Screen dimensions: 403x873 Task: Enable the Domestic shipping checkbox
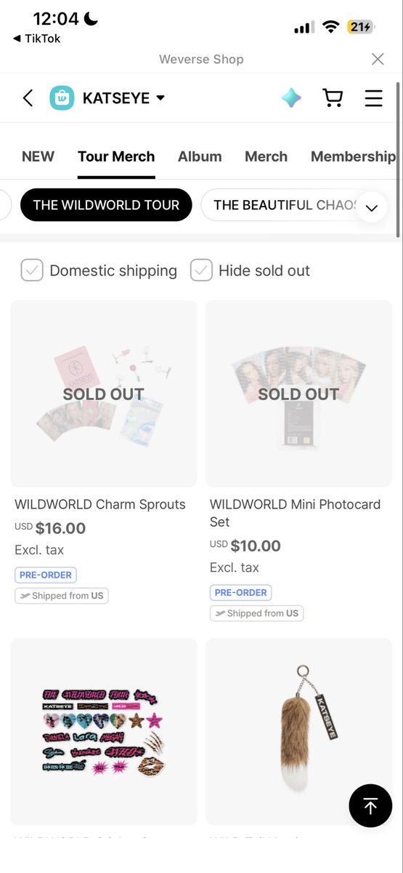point(32,271)
